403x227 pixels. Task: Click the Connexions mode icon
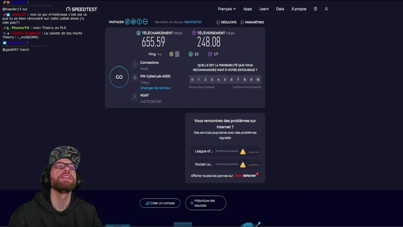coord(135,64)
